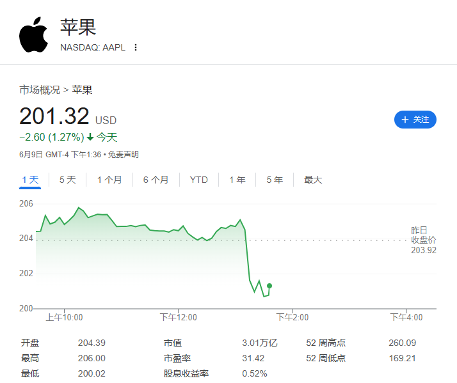Switch to the 6 个月 tab
The width and height of the screenshot is (457, 383).
coord(156,180)
